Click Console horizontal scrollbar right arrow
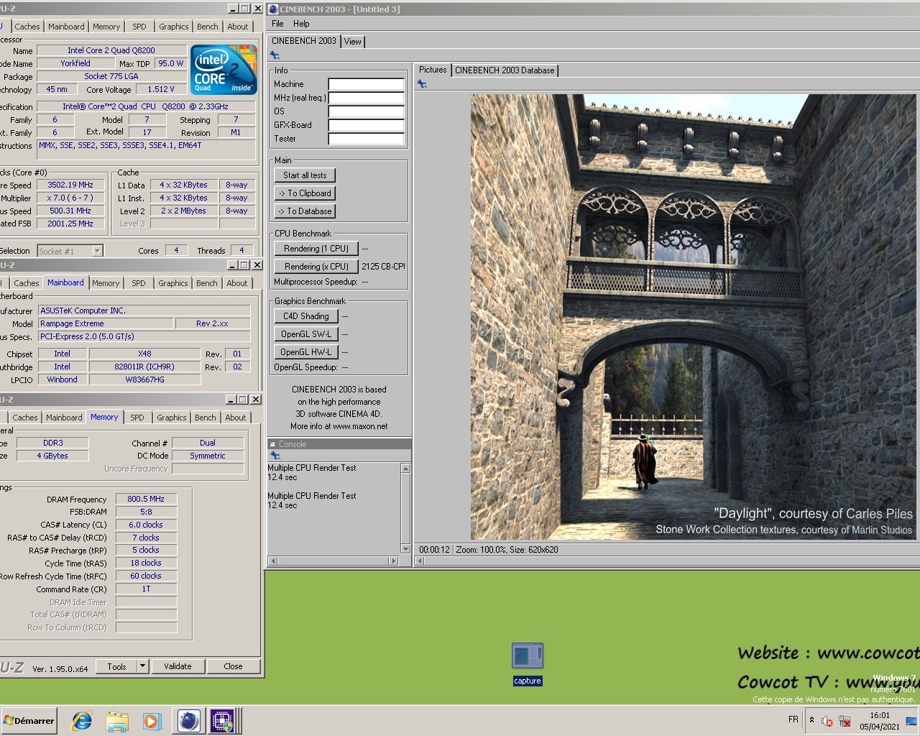This screenshot has height=736, width=920. click(393, 561)
